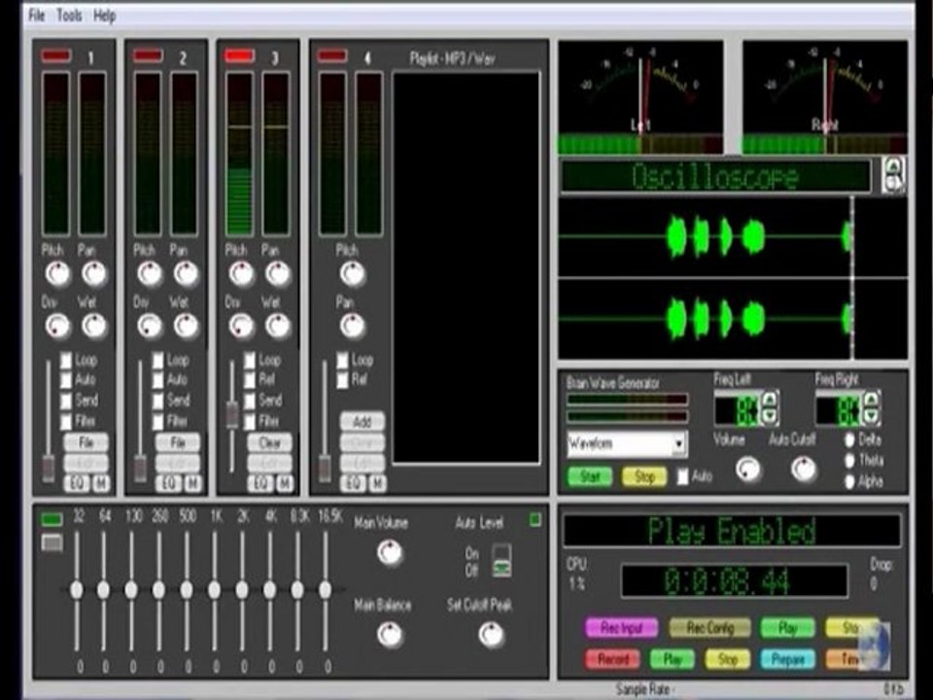Mute channel 2 with its M button

(193, 484)
